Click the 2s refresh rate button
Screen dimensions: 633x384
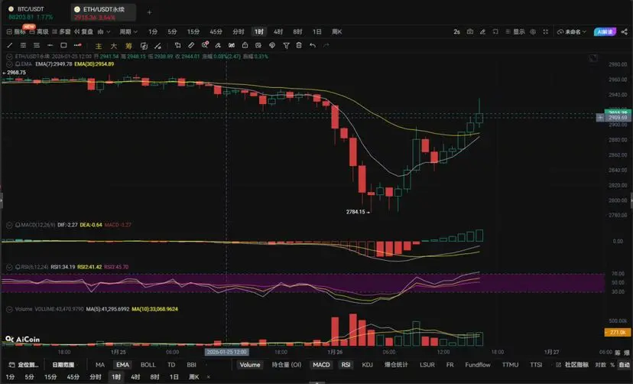(x=456, y=31)
